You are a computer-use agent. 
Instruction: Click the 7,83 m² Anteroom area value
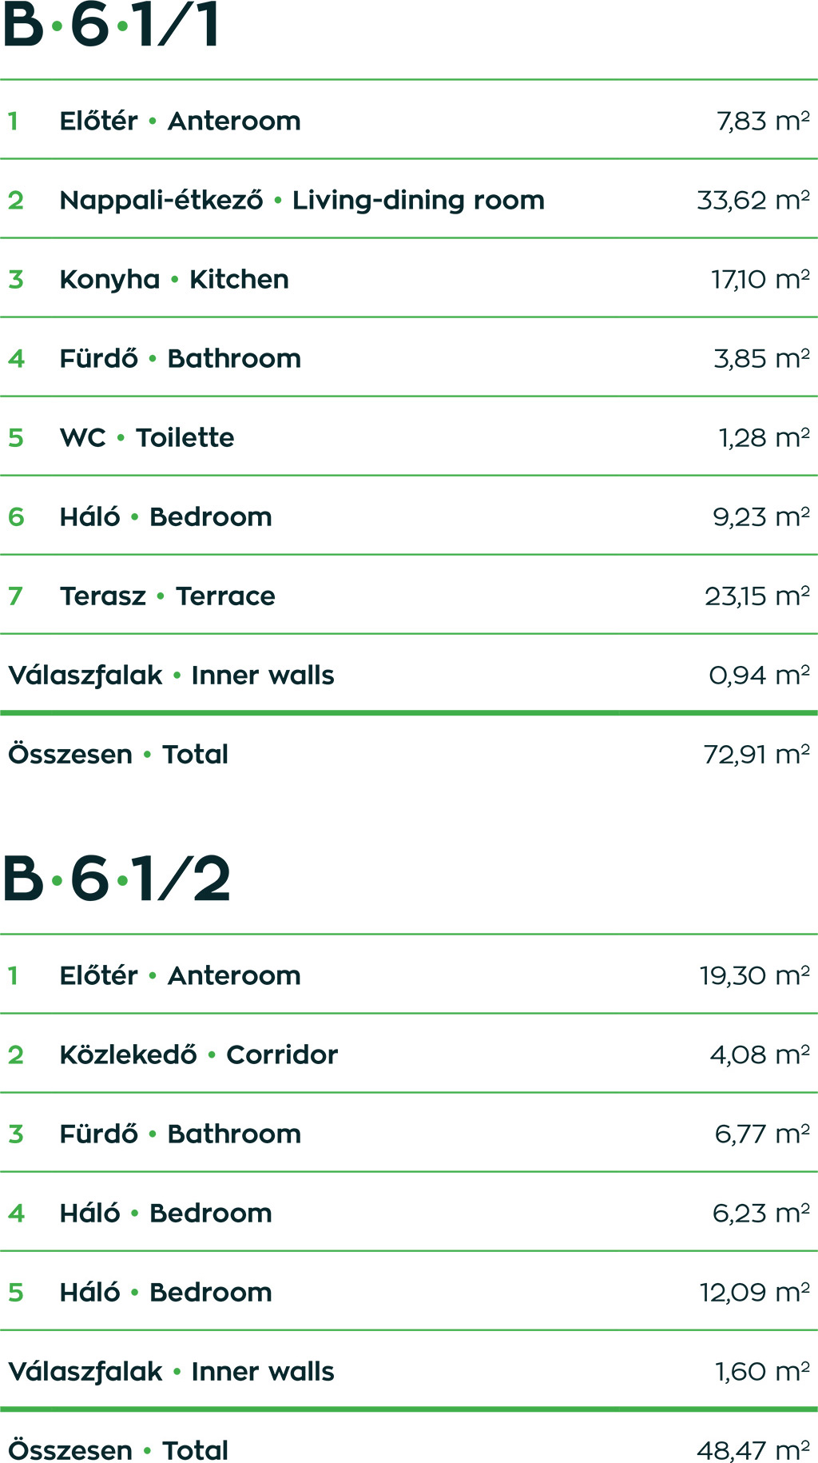tap(763, 121)
